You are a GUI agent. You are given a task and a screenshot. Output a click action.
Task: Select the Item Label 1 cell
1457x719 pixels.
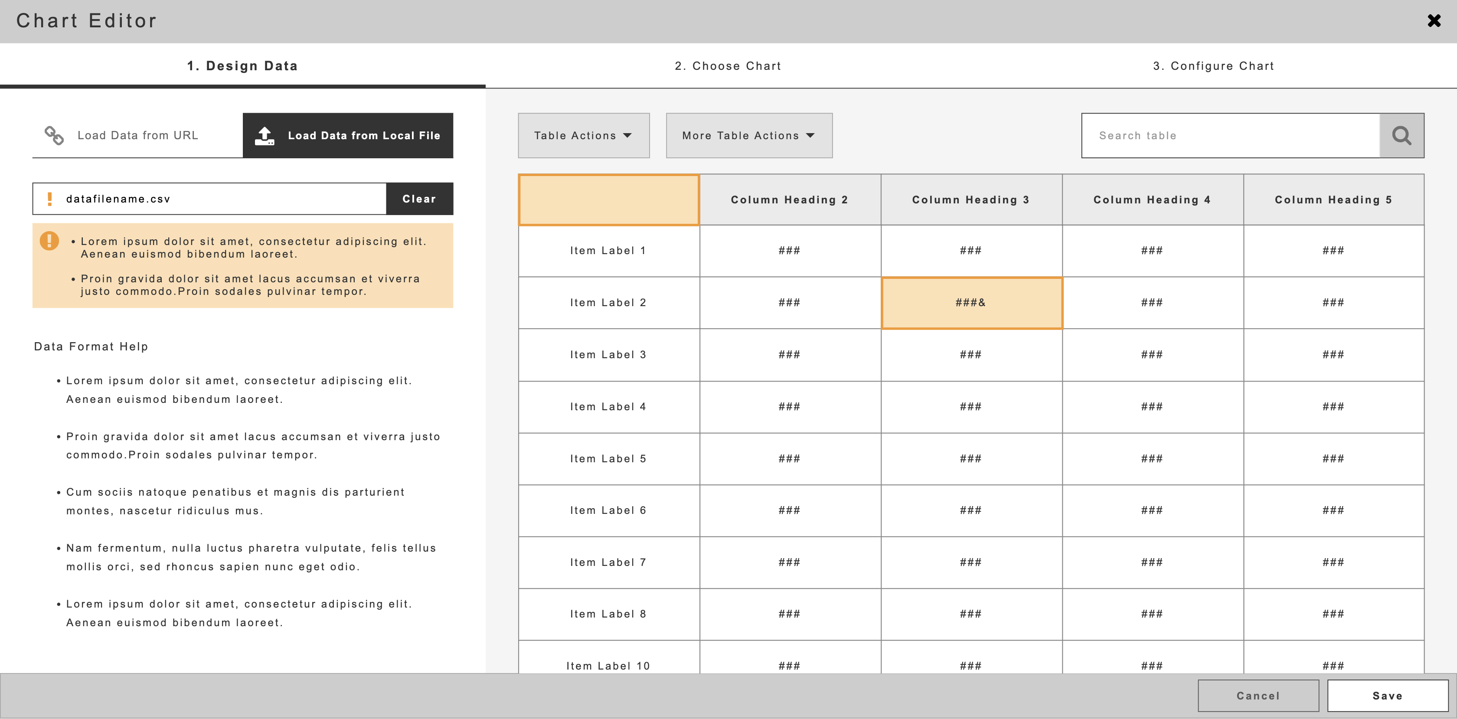[608, 251]
